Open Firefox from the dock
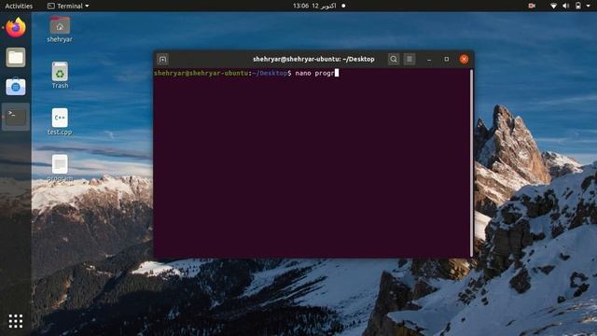597x336 pixels. pos(16,28)
